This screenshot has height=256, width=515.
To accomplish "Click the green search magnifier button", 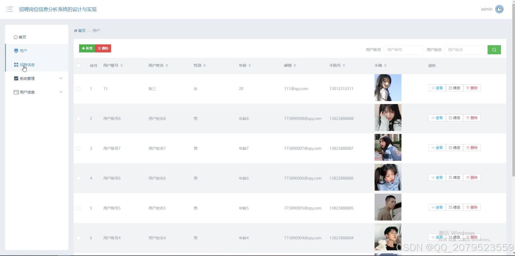I will 494,50.
